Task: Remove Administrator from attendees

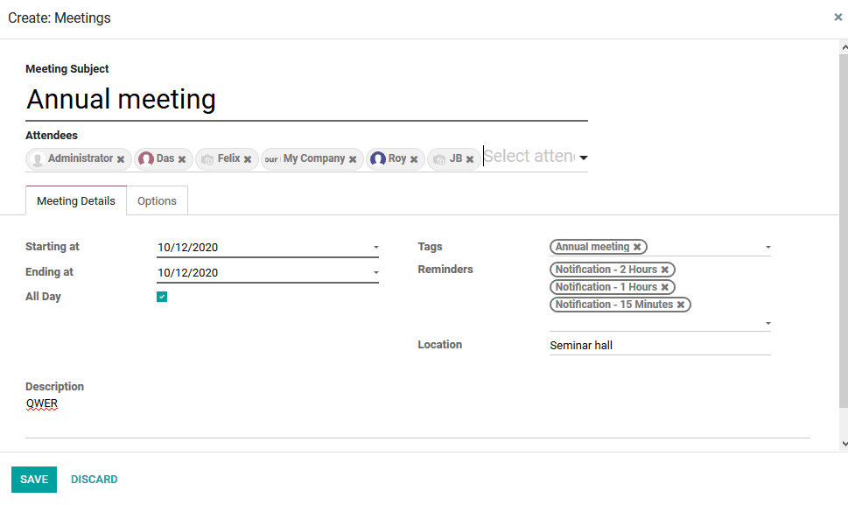Action: (121, 159)
